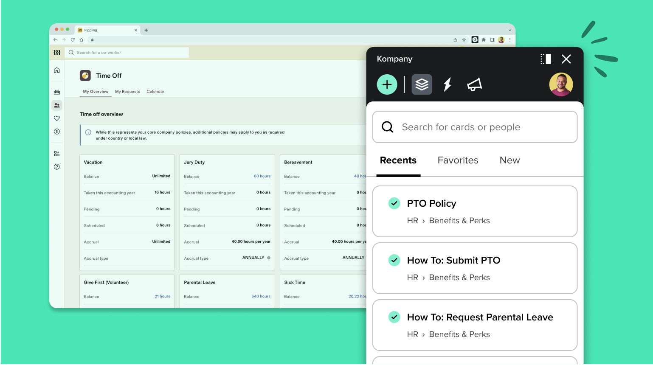Image resolution: width=653 pixels, height=365 pixels.
Task: Open the apps grid sidebar icon
Action: (56, 153)
